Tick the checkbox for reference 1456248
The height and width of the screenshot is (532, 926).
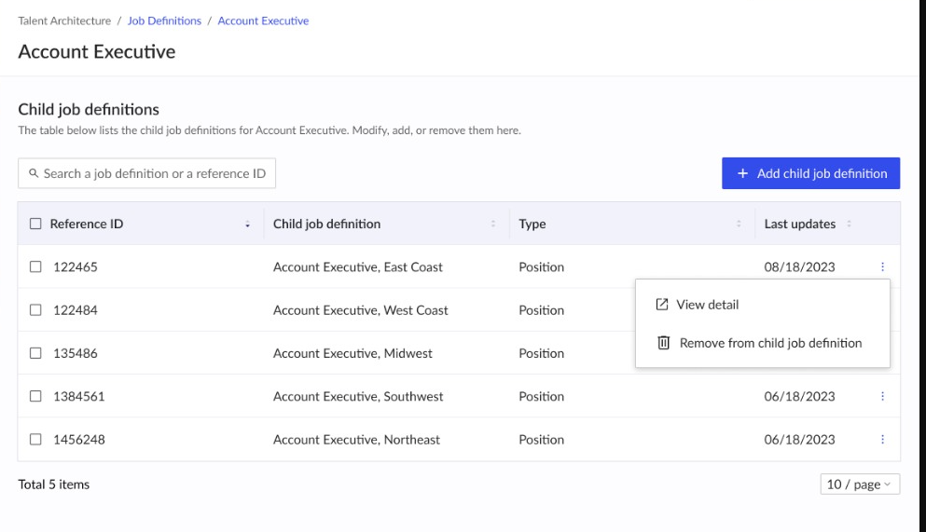pyautogui.click(x=36, y=440)
